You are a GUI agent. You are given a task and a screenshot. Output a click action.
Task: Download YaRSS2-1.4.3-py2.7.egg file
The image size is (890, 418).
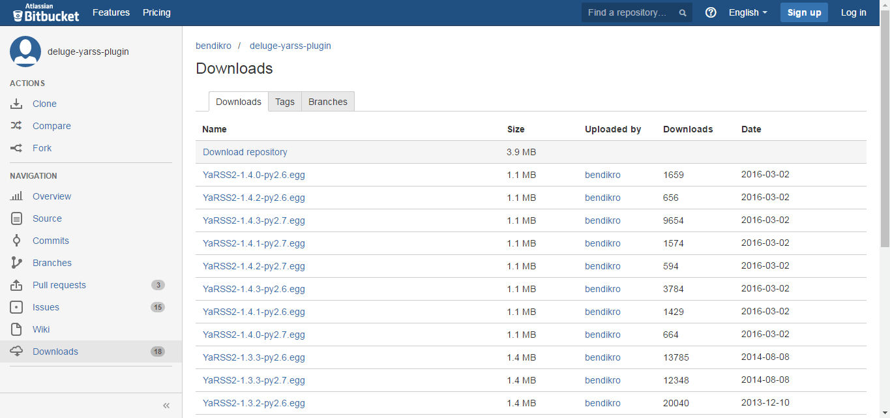254,220
